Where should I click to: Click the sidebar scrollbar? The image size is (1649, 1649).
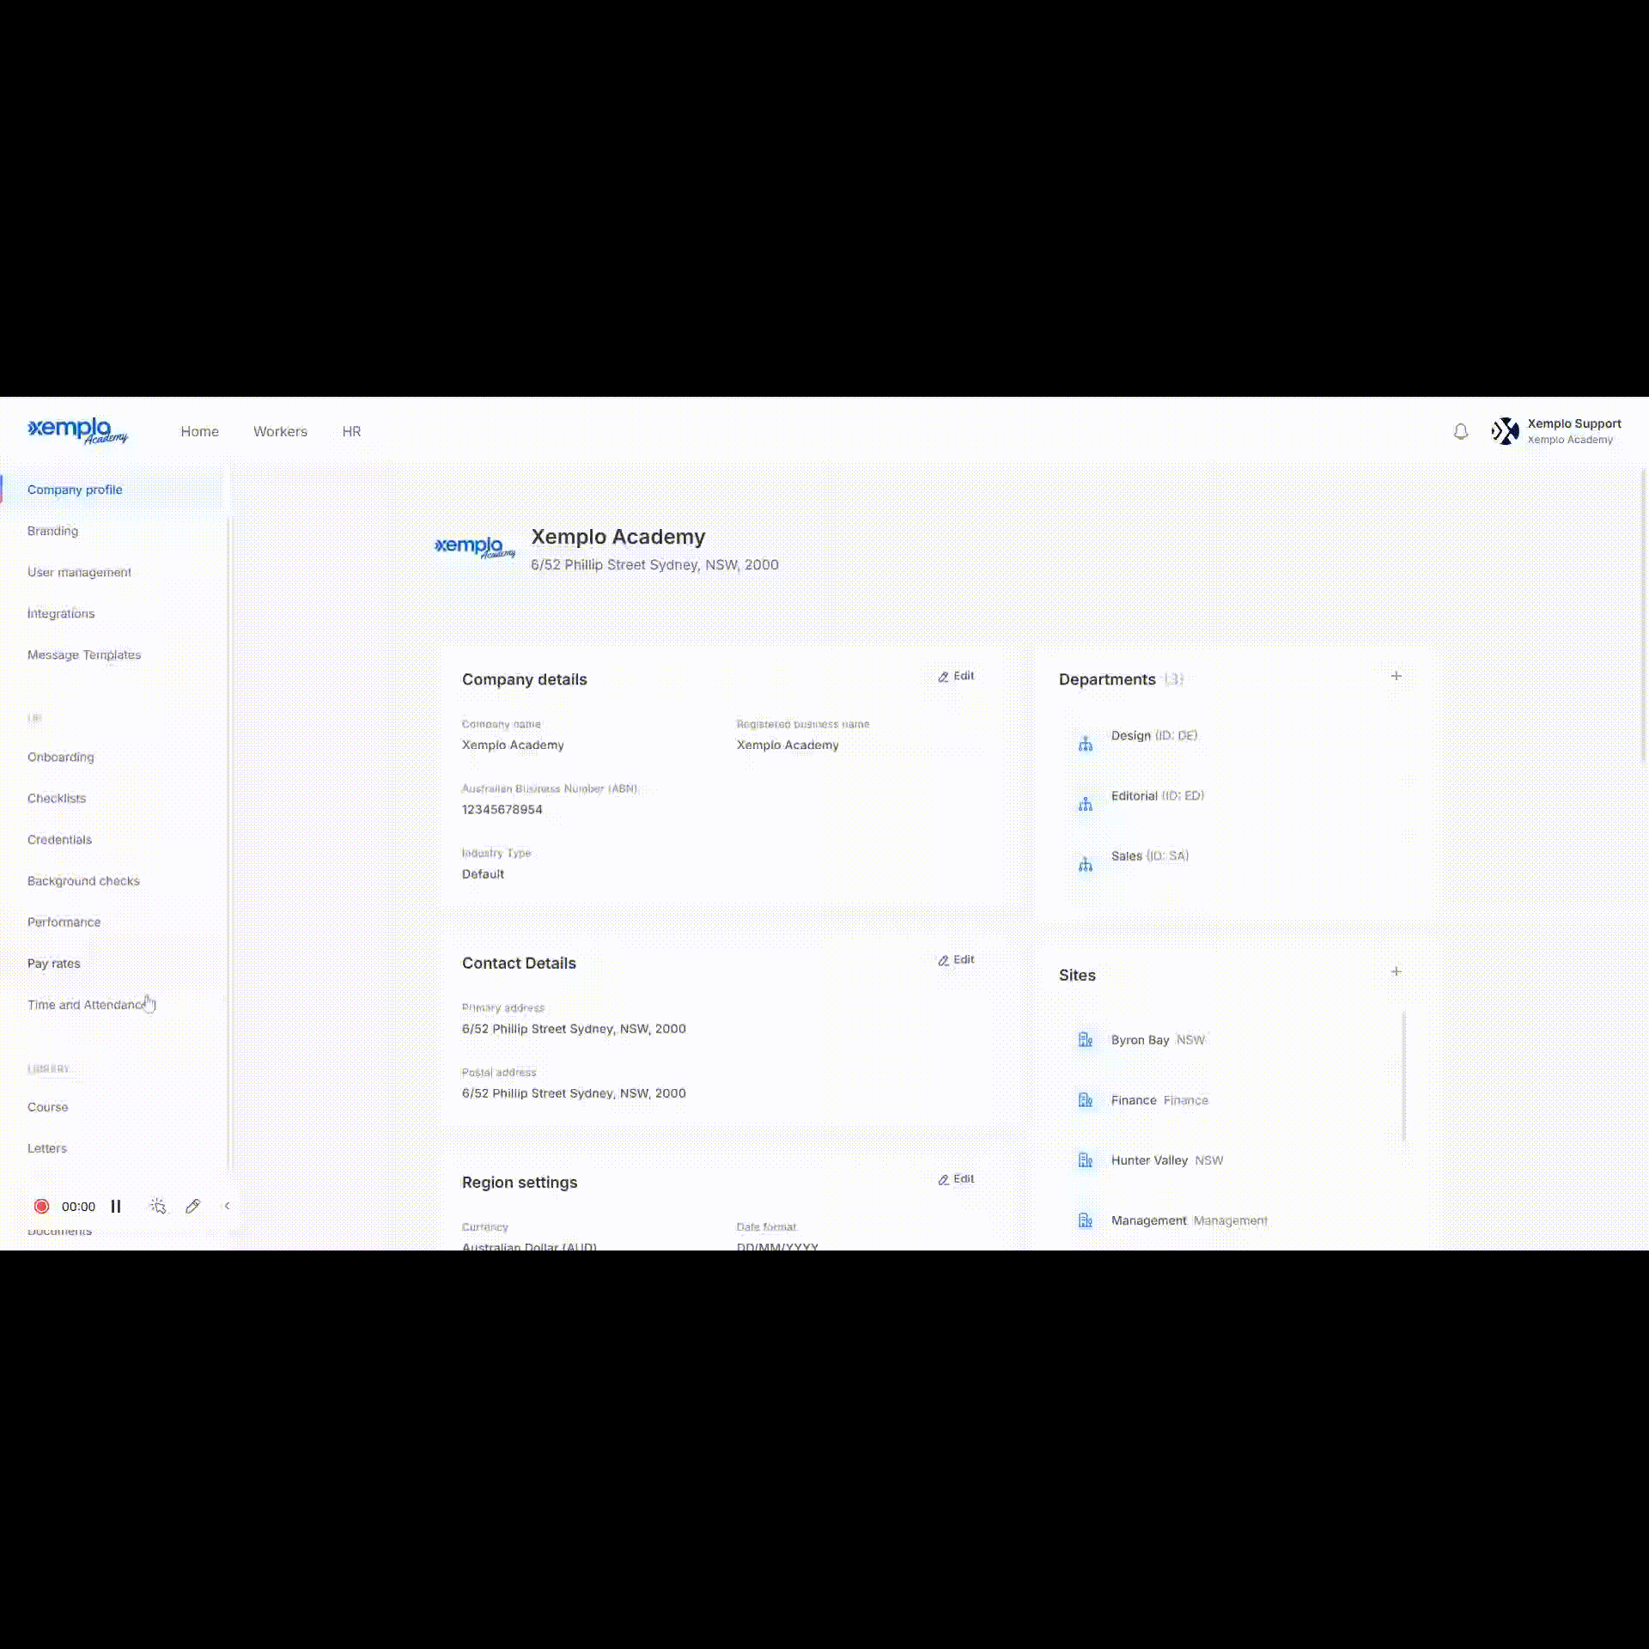(x=229, y=845)
